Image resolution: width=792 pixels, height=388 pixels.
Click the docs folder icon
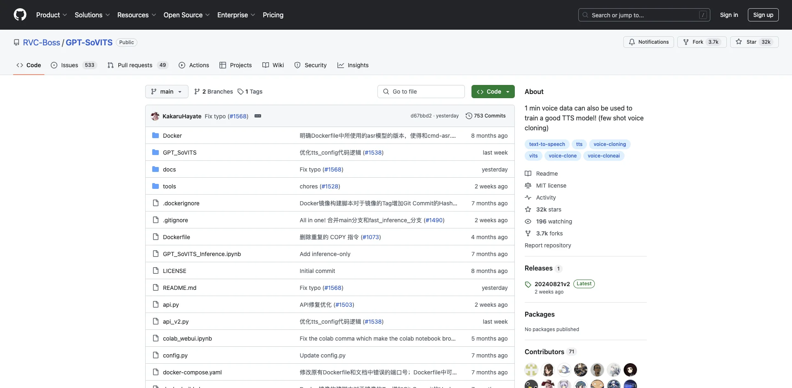point(156,169)
